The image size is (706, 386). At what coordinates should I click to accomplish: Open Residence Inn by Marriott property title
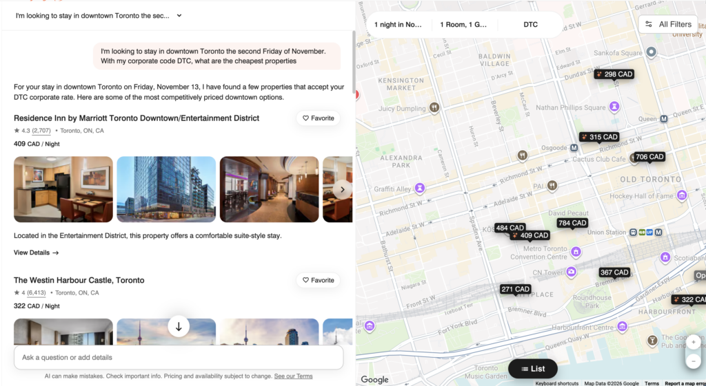point(137,118)
